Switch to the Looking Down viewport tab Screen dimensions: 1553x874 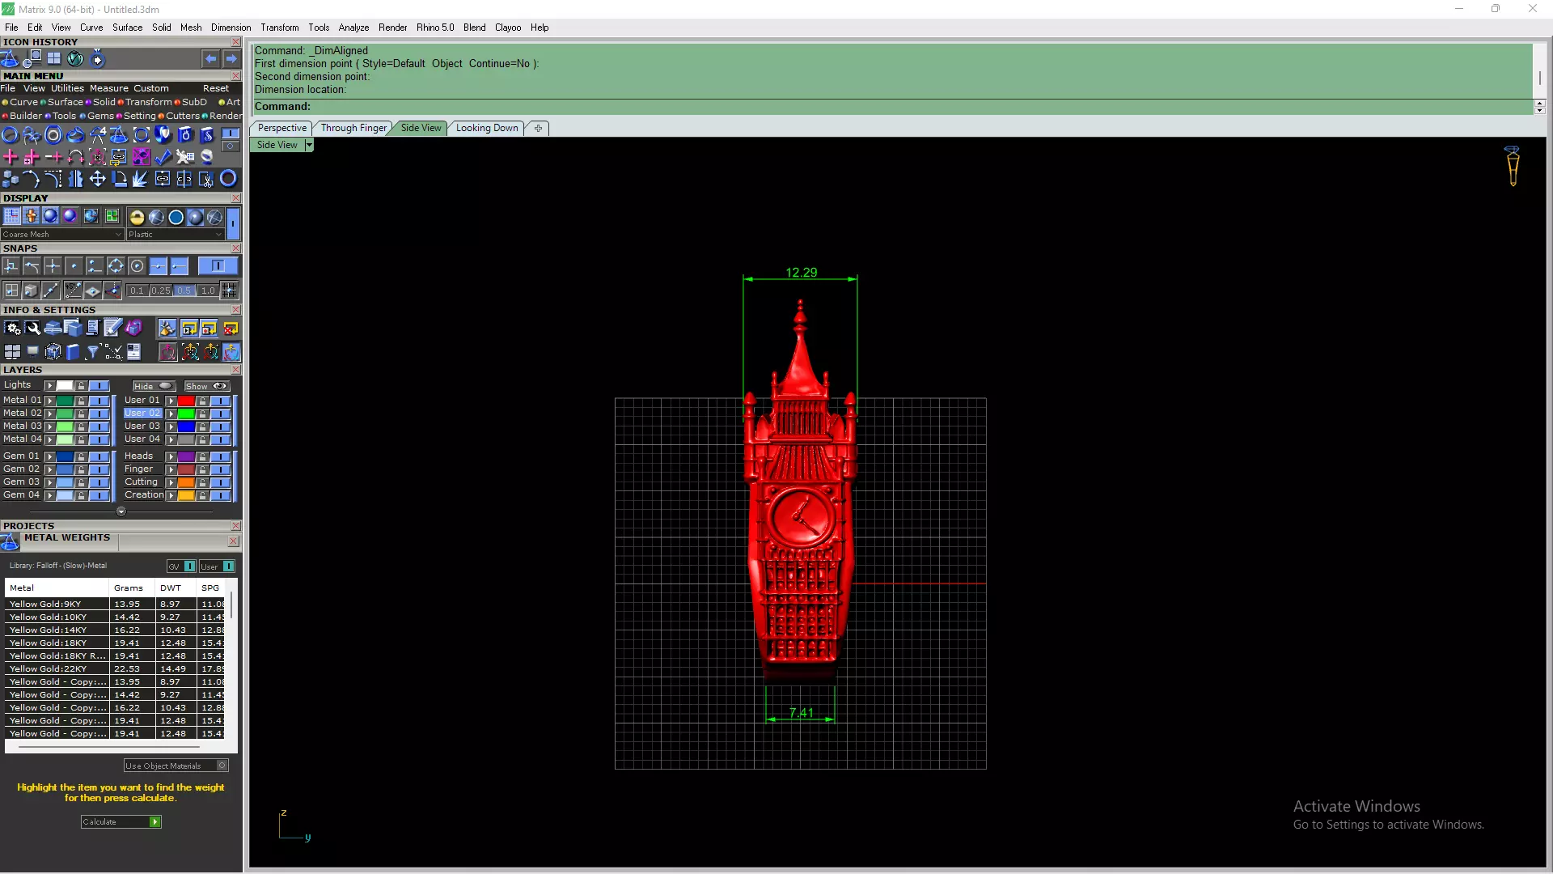tap(486, 128)
